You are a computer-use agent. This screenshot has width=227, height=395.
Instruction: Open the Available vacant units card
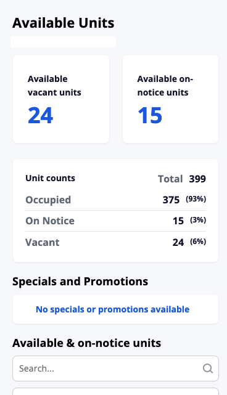click(61, 99)
